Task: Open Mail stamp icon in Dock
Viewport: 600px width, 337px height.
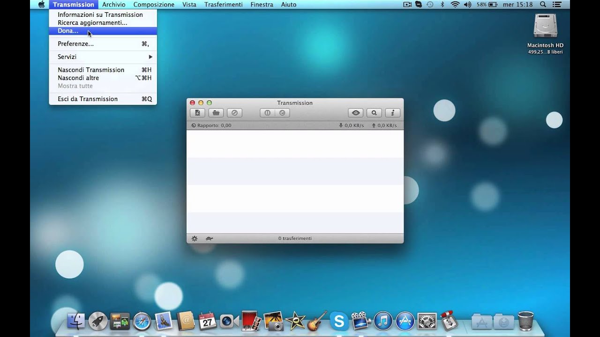Action: point(164,321)
